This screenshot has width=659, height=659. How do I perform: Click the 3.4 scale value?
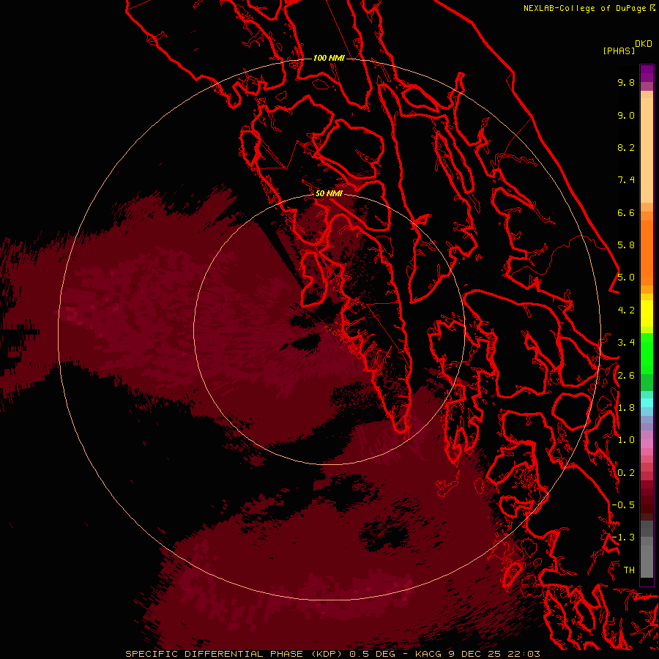pos(626,343)
